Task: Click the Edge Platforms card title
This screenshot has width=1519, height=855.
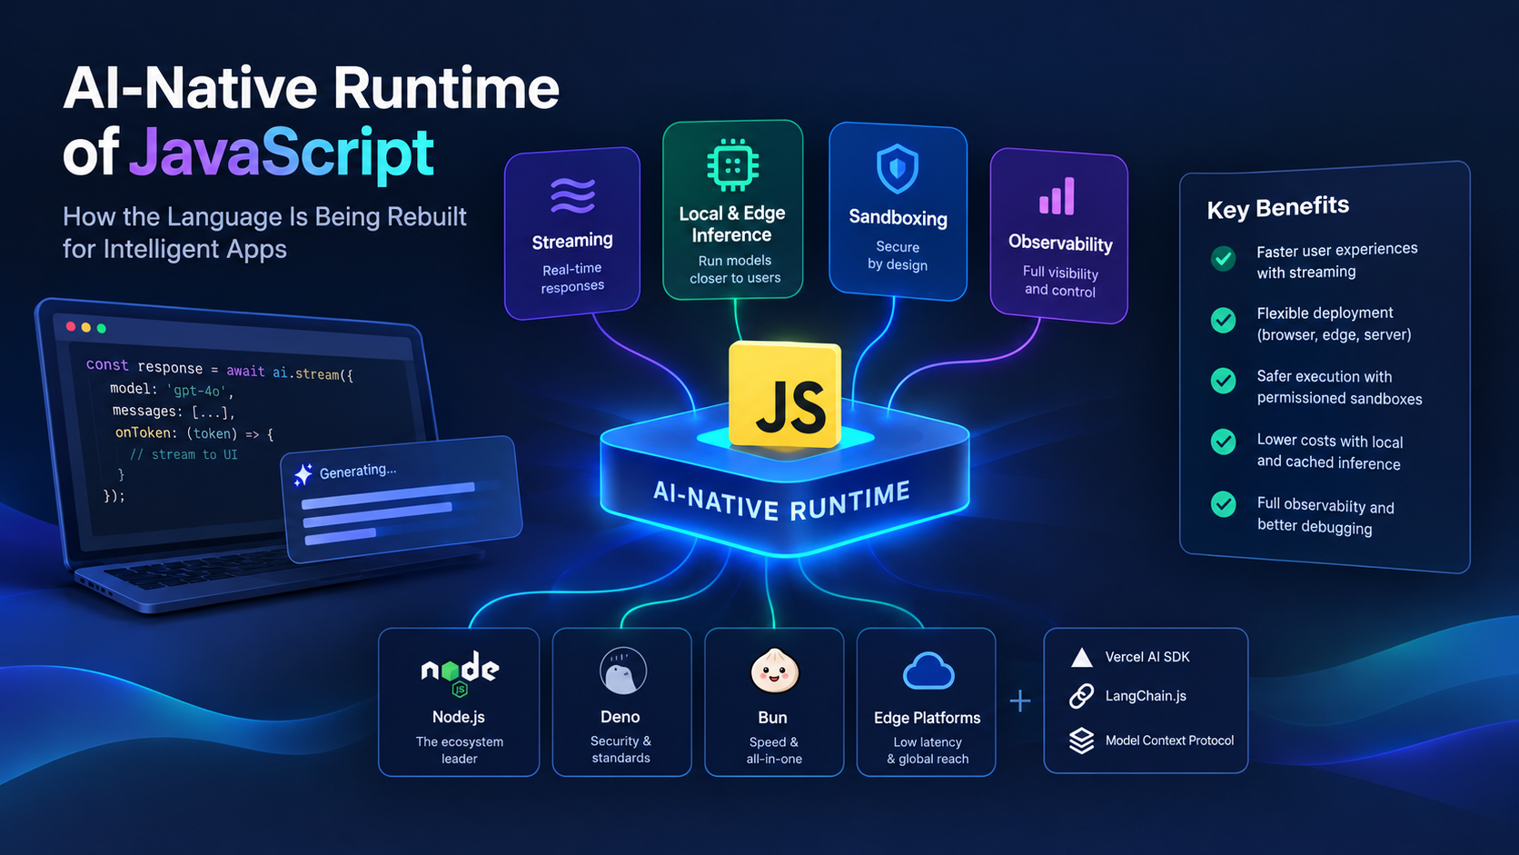Action: point(928,718)
